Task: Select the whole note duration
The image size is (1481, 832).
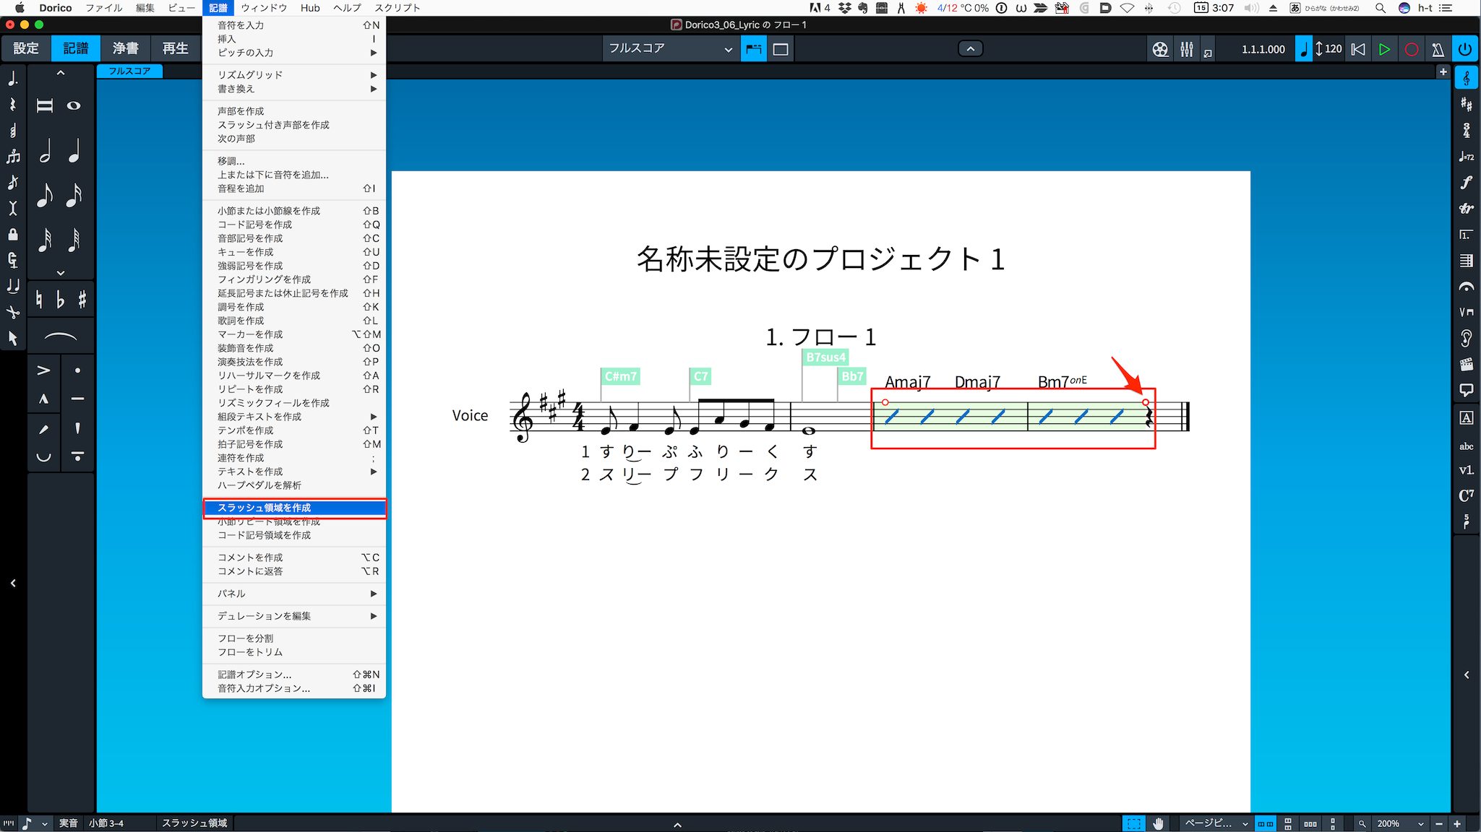Action: point(74,105)
